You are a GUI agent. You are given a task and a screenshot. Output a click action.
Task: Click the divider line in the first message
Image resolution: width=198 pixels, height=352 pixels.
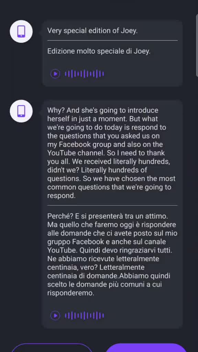click(112, 41)
